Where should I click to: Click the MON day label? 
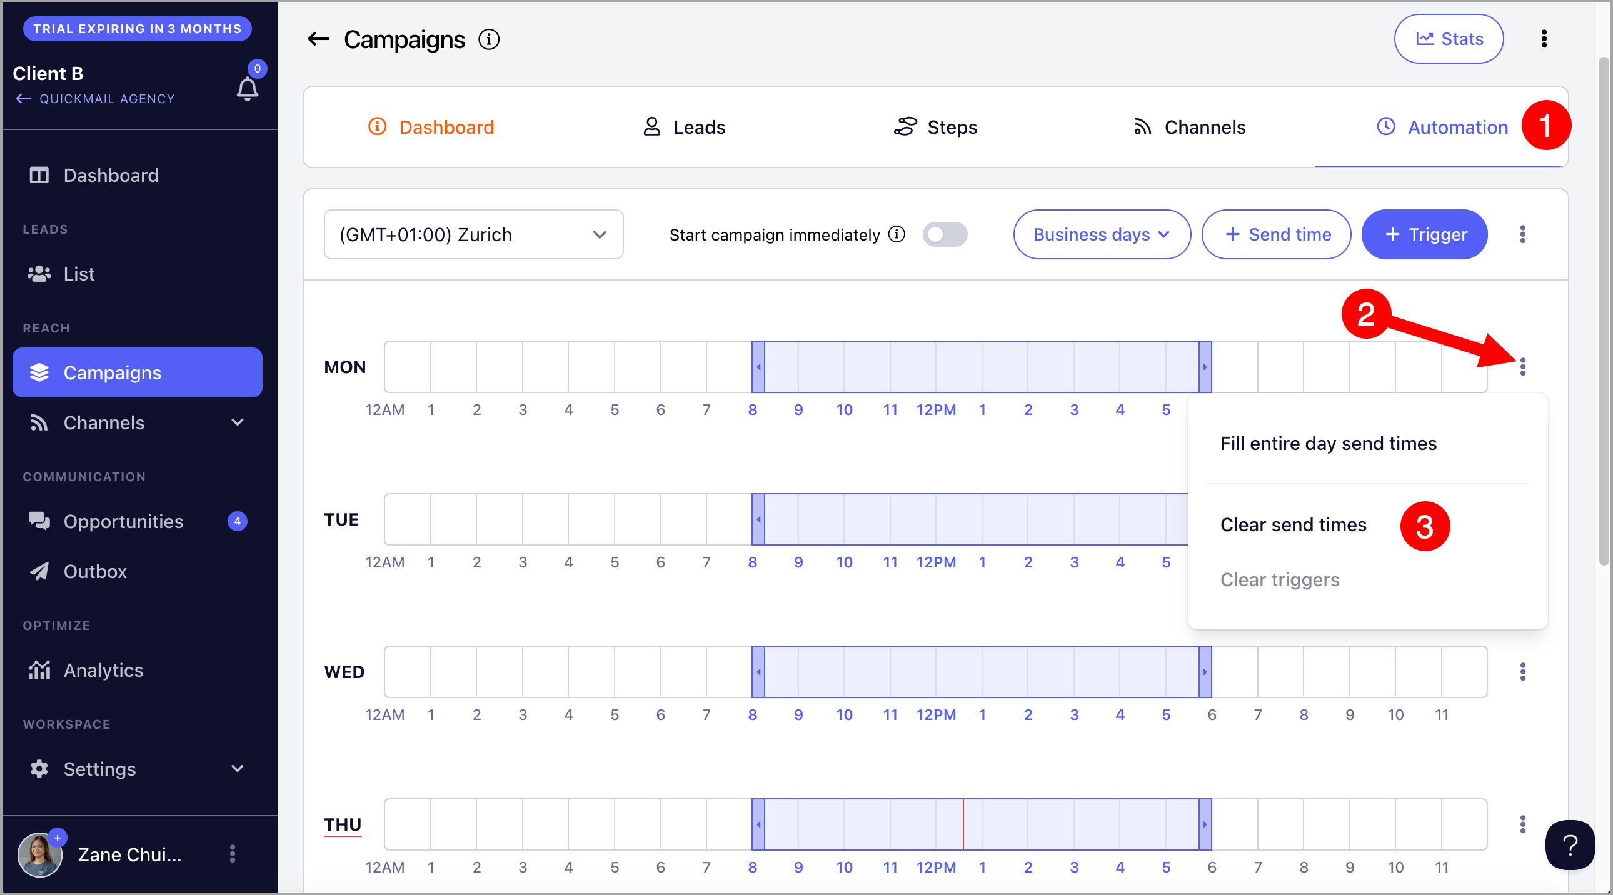tap(345, 367)
